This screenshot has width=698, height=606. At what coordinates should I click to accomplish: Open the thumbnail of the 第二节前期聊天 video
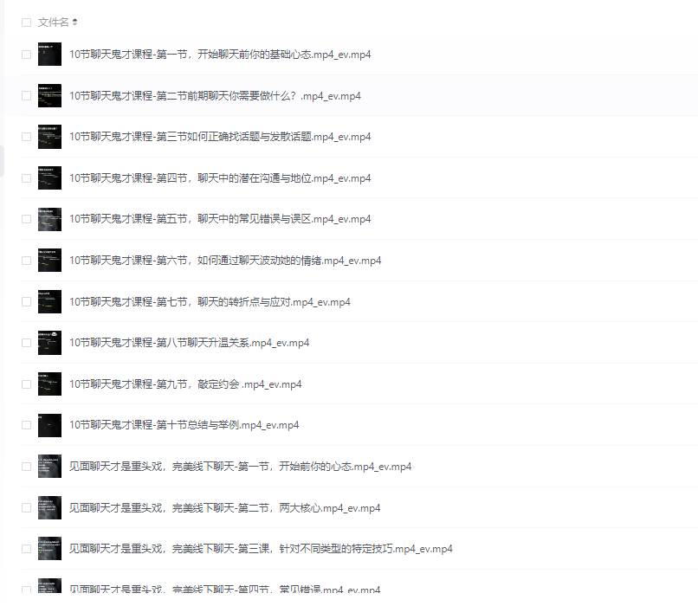click(49, 95)
